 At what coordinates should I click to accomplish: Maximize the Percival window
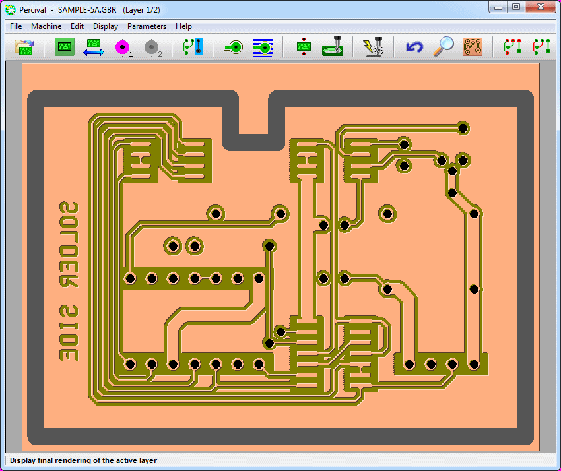pyautogui.click(x=516, y=7)
